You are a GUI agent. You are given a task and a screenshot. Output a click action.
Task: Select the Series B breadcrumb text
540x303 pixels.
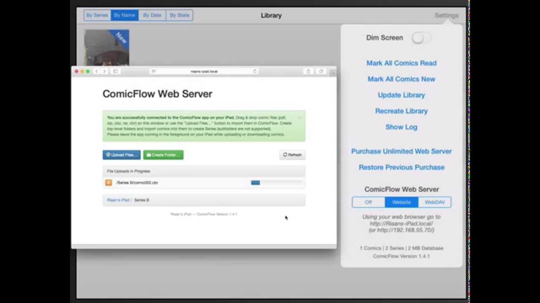tap(142, 200)
